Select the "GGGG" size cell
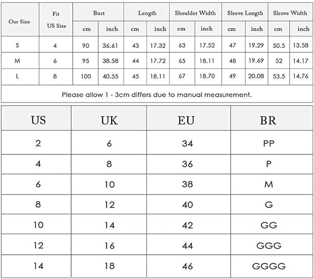314x279 pixels. click(x=268, y=265)
